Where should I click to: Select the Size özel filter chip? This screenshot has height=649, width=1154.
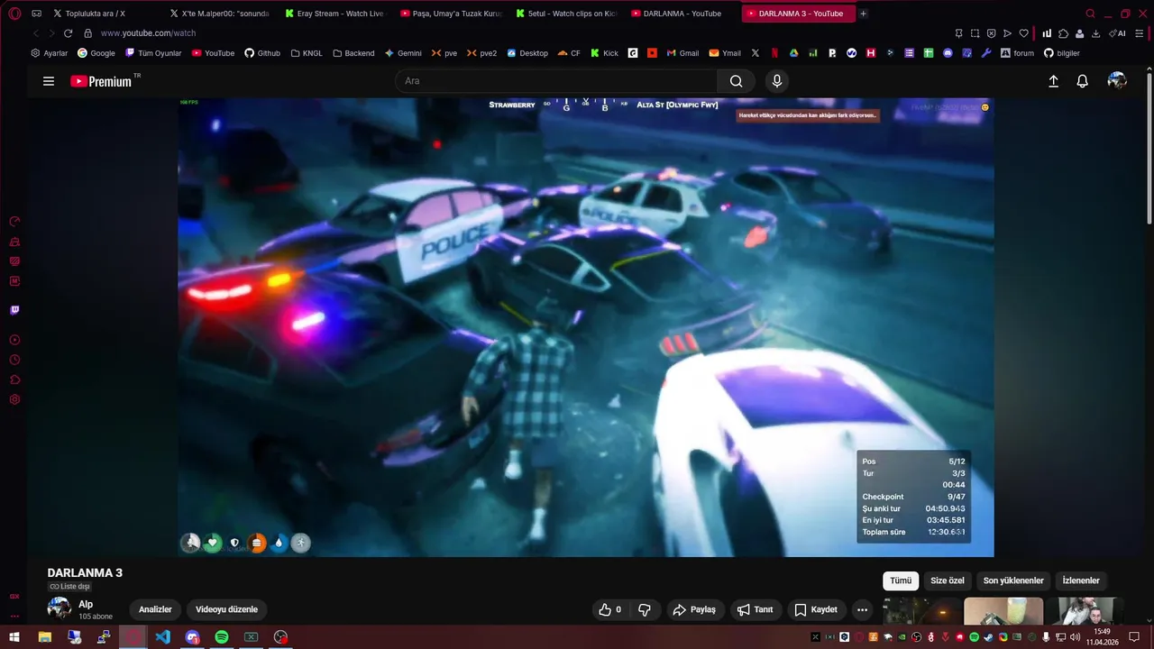click(948, 580)
